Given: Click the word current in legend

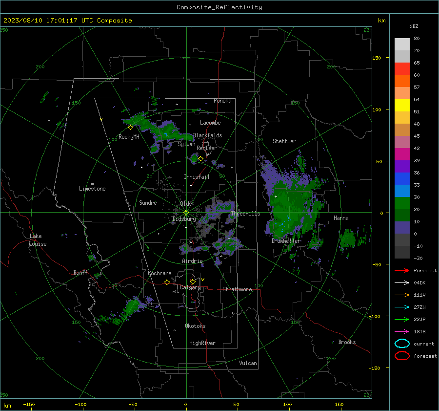Looking at the screenshot, I should point(424,344).
